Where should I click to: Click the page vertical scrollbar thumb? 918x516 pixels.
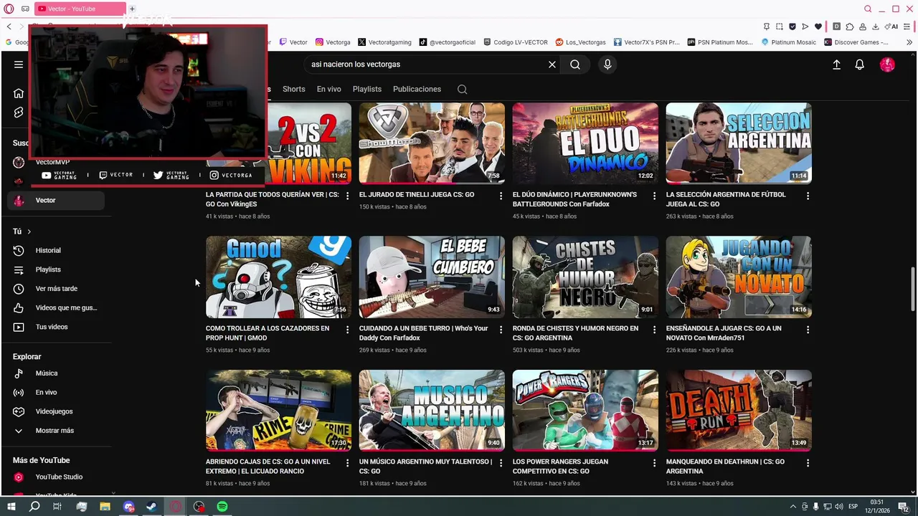coord(912,289)
